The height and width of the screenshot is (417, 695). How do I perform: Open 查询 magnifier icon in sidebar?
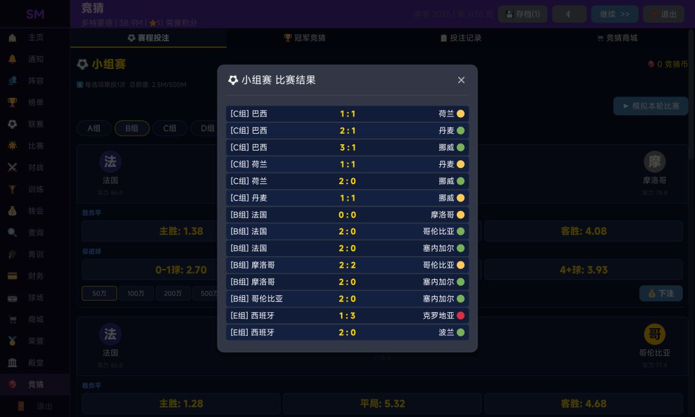coord(12,233)
